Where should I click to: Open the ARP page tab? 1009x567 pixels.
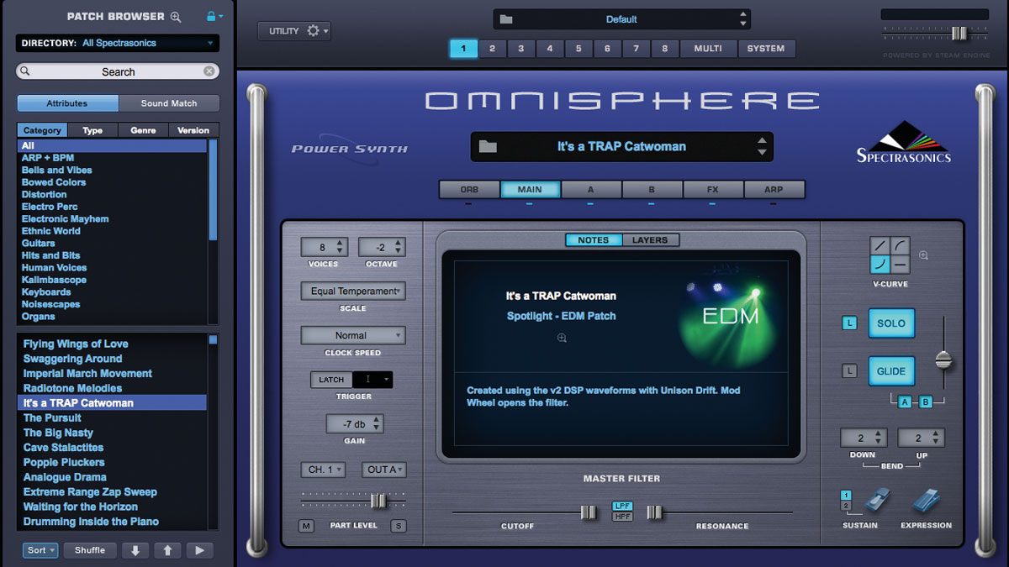coord(774,189)
